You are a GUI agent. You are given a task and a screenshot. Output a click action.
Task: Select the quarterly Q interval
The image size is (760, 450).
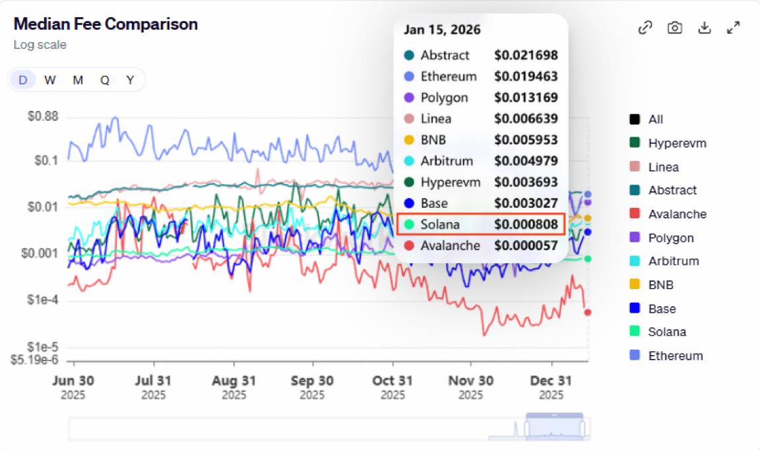pos(105,80)
